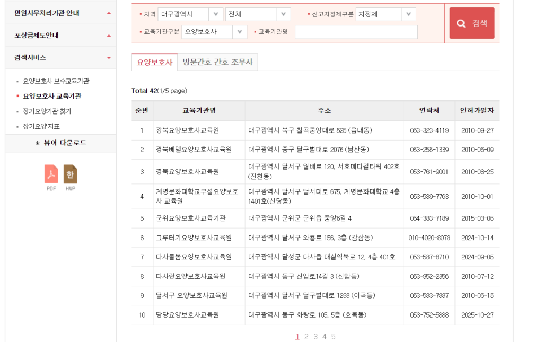The height and width of the screenshot is (342, 543).
Task: Open the 요양보호사 institution type dropdown
Action: [x=214, y=32]
